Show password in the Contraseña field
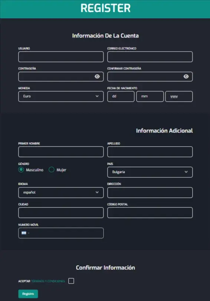This screenshot has width=210, height=301. pos(97,76)
